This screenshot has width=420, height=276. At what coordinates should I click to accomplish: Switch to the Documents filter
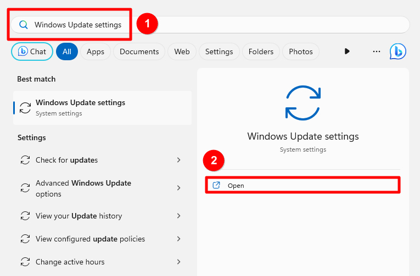pyautogui.click(x=139, y=51)
